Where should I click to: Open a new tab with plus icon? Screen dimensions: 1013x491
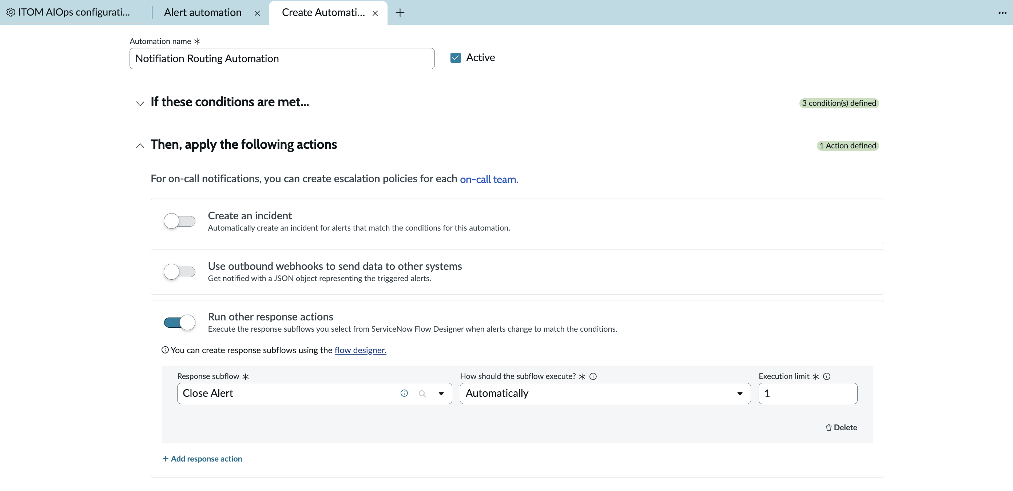(400, 13)
